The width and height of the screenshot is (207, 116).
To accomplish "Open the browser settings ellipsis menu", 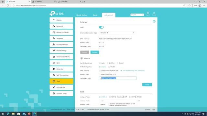I will pyautogui.click(x=204, y=5).
